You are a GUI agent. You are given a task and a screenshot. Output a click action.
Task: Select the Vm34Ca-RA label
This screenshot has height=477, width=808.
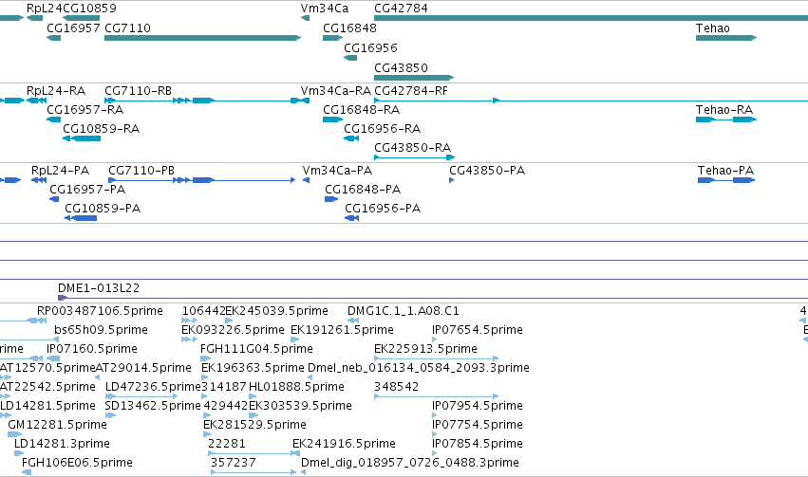point(336,90)
